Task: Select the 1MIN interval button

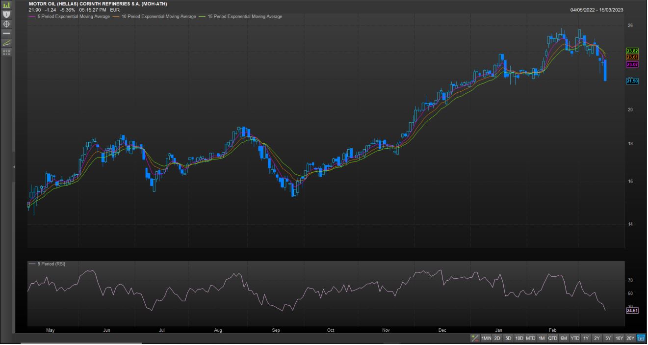Action: [x=486, y=338]
